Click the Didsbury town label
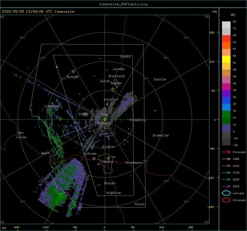This screenshot has height=231, width=247. click(104, 123)
